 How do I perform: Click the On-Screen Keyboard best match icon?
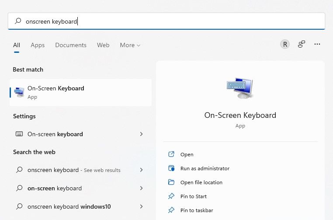(x=19, y=92)
